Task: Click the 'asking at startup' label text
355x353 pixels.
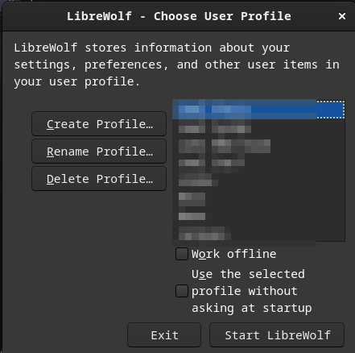Action: pos(252,308)
